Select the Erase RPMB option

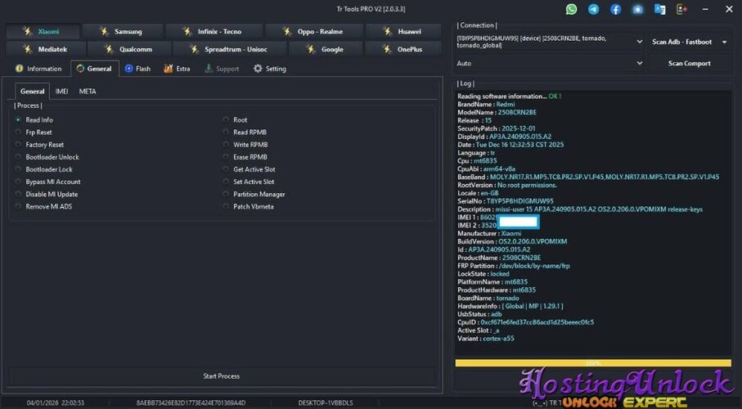[x=245, y=157]
